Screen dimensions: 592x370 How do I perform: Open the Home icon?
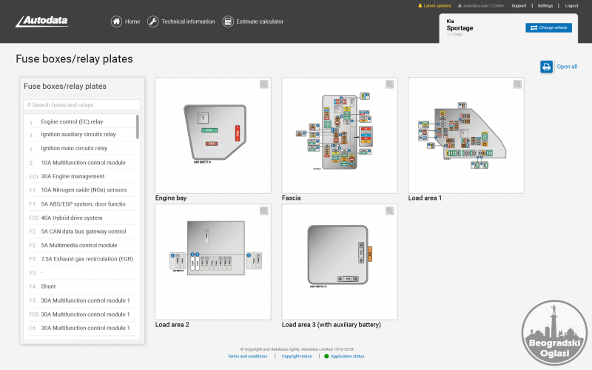pyautogui.click(x=116, y=21)
